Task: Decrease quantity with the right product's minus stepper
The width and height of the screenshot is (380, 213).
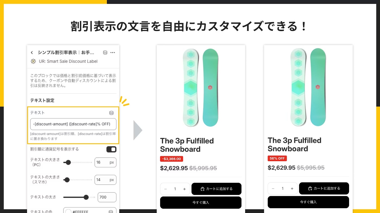Action: [273, 188]
